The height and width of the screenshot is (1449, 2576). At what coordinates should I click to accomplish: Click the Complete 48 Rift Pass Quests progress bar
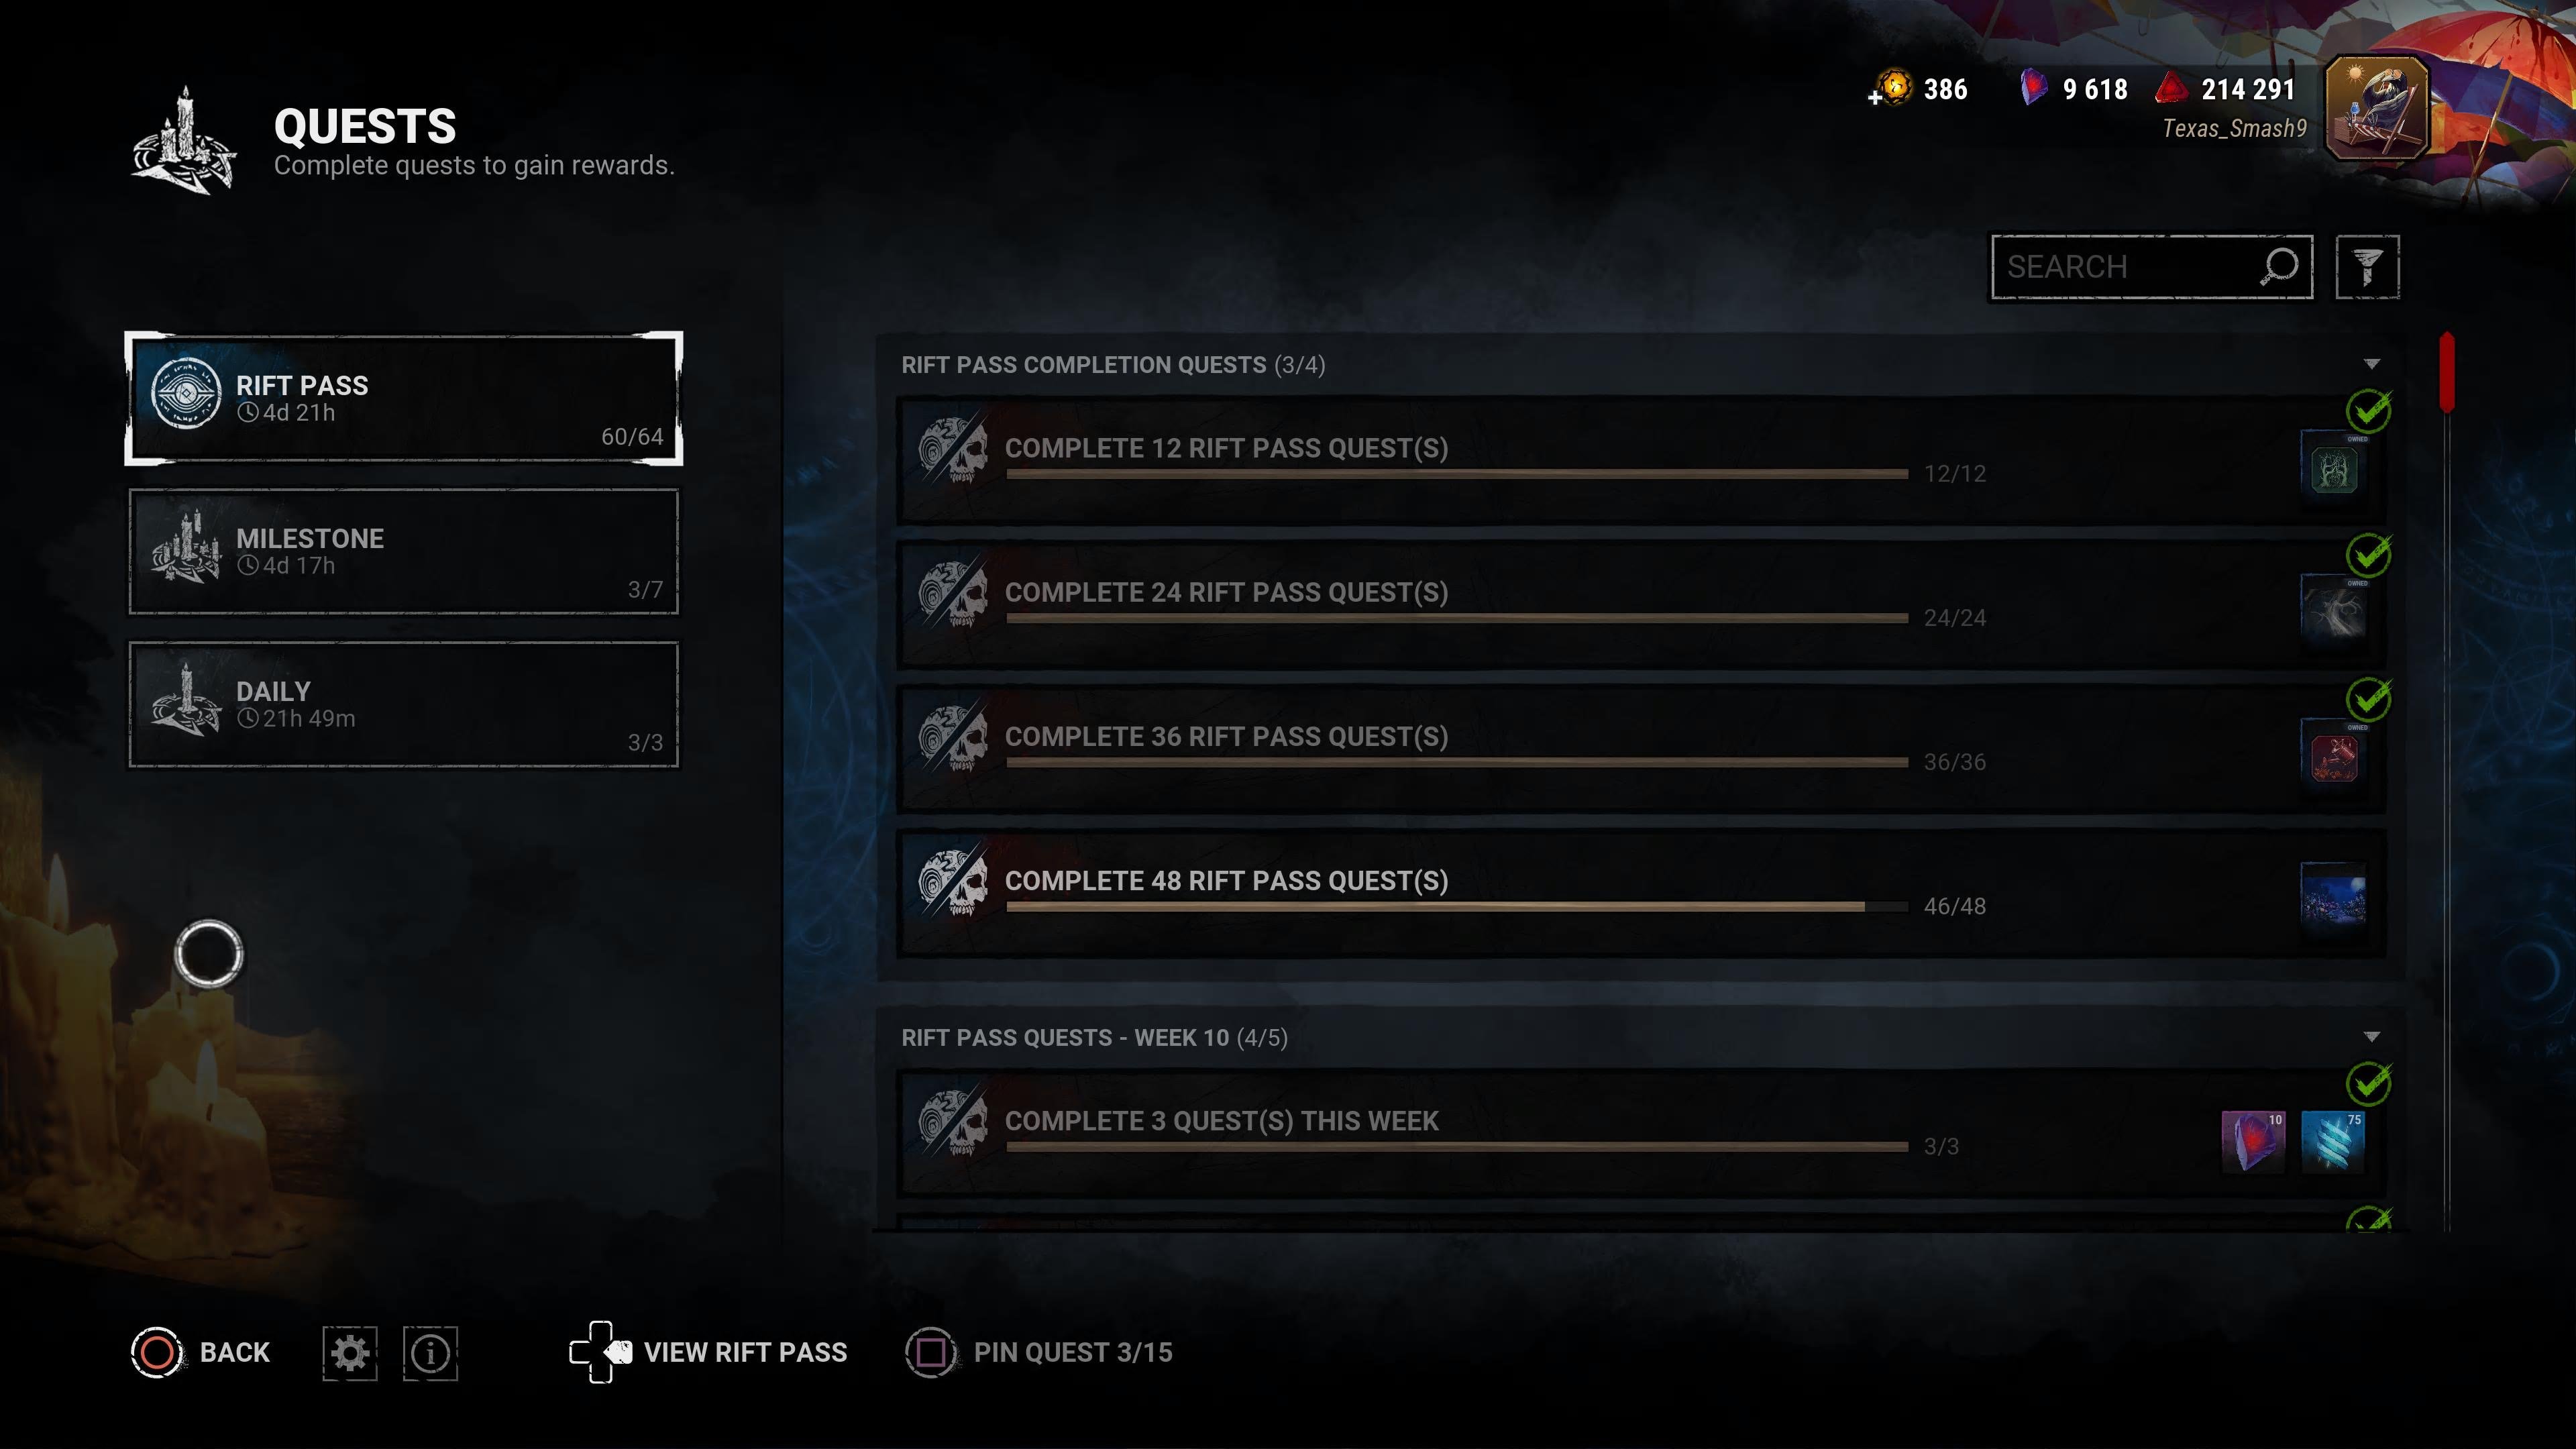click(1456, 906)
